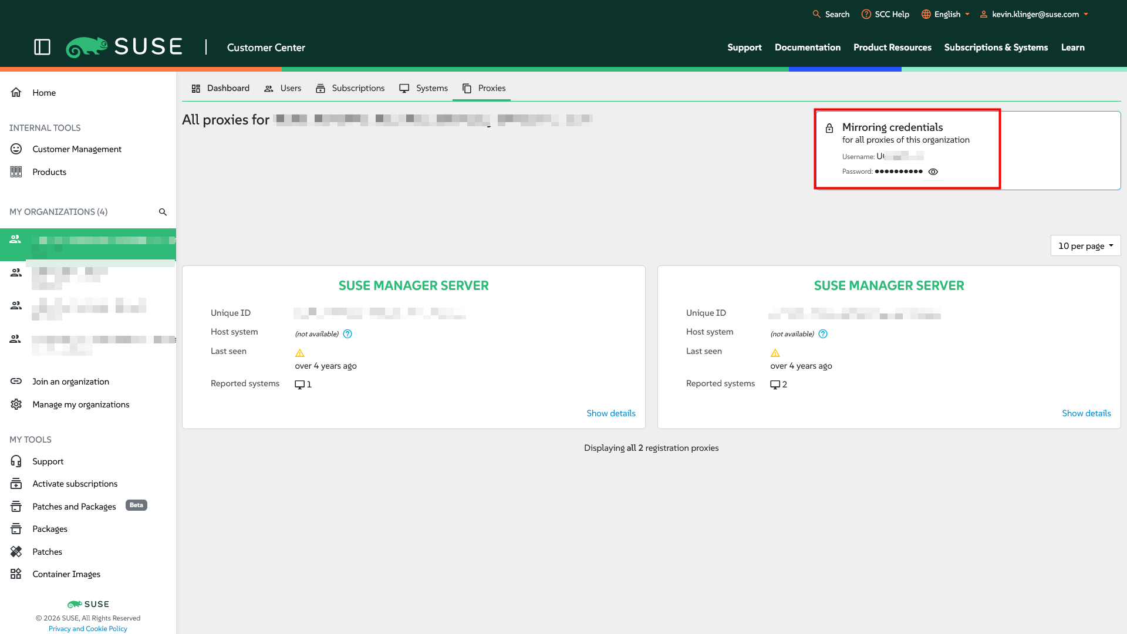Click Host system help icon, first proxy
This screenshot has width=1127, height=634.
[x=347, y=334]
